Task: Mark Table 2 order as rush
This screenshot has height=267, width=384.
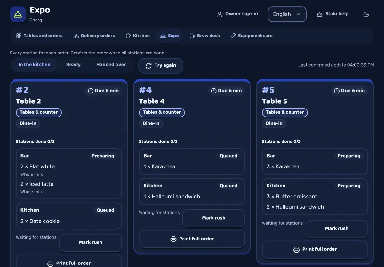Action: (91, 243)
